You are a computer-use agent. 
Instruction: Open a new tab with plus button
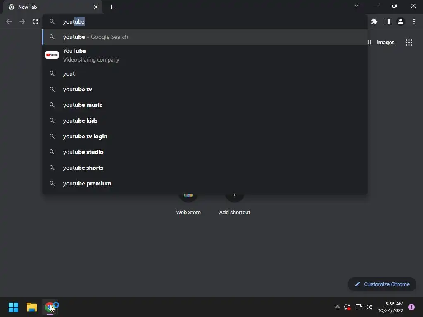[x=112, y=7]
